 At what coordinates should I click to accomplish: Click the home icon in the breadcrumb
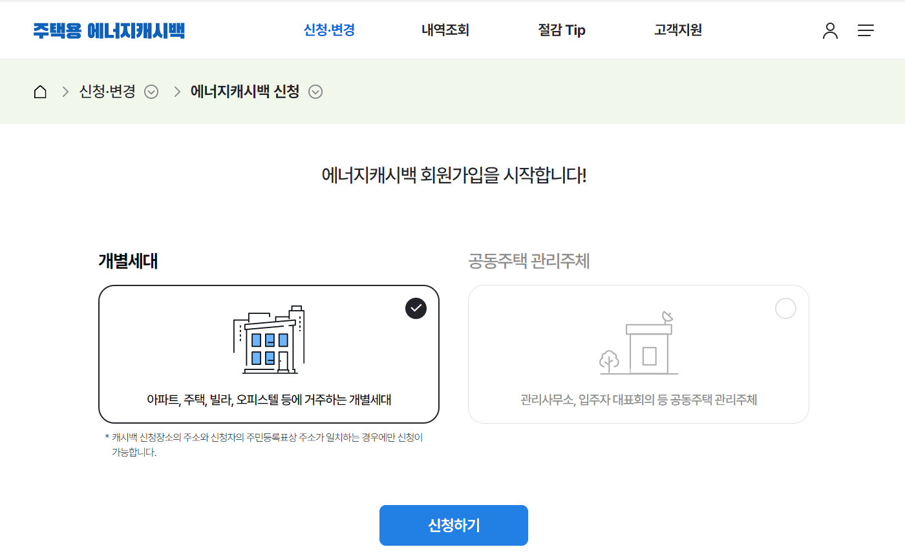pyautogui.click(x=39, y=91)
